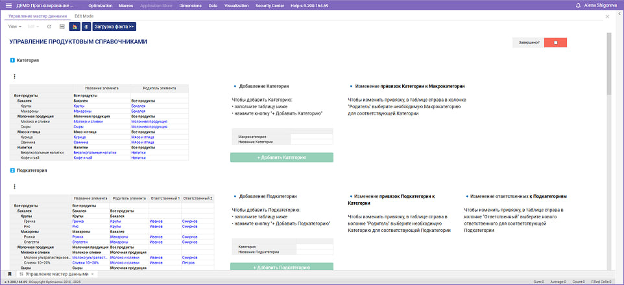Click the Название Категории input cell
This screenshot has height=285, width=624.
[x=311, y=142]
